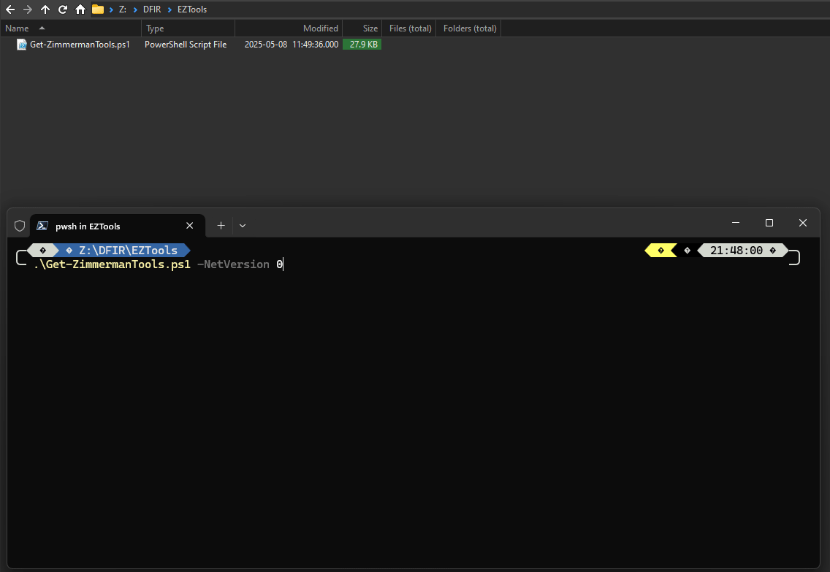Refresh the current folder view
The width and height of the screenshot is (830, 572).
coord(62,9)
